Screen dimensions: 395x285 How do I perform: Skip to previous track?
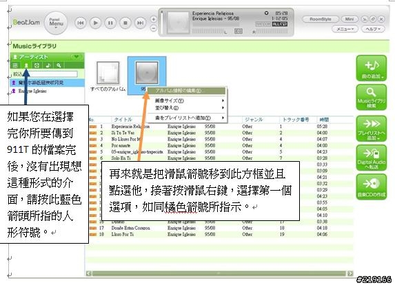pos(81,23)
